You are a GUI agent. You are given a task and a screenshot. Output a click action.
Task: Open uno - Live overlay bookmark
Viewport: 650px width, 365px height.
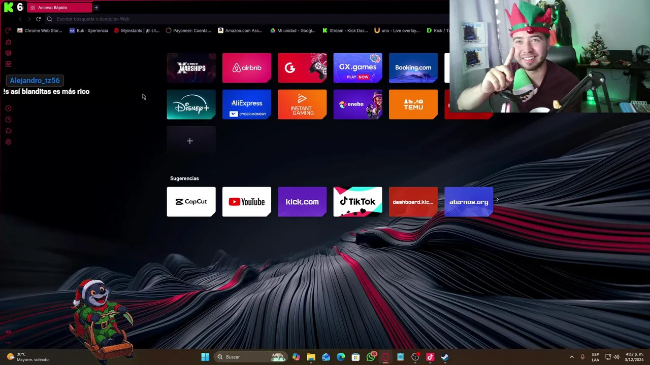pos(397,30)
